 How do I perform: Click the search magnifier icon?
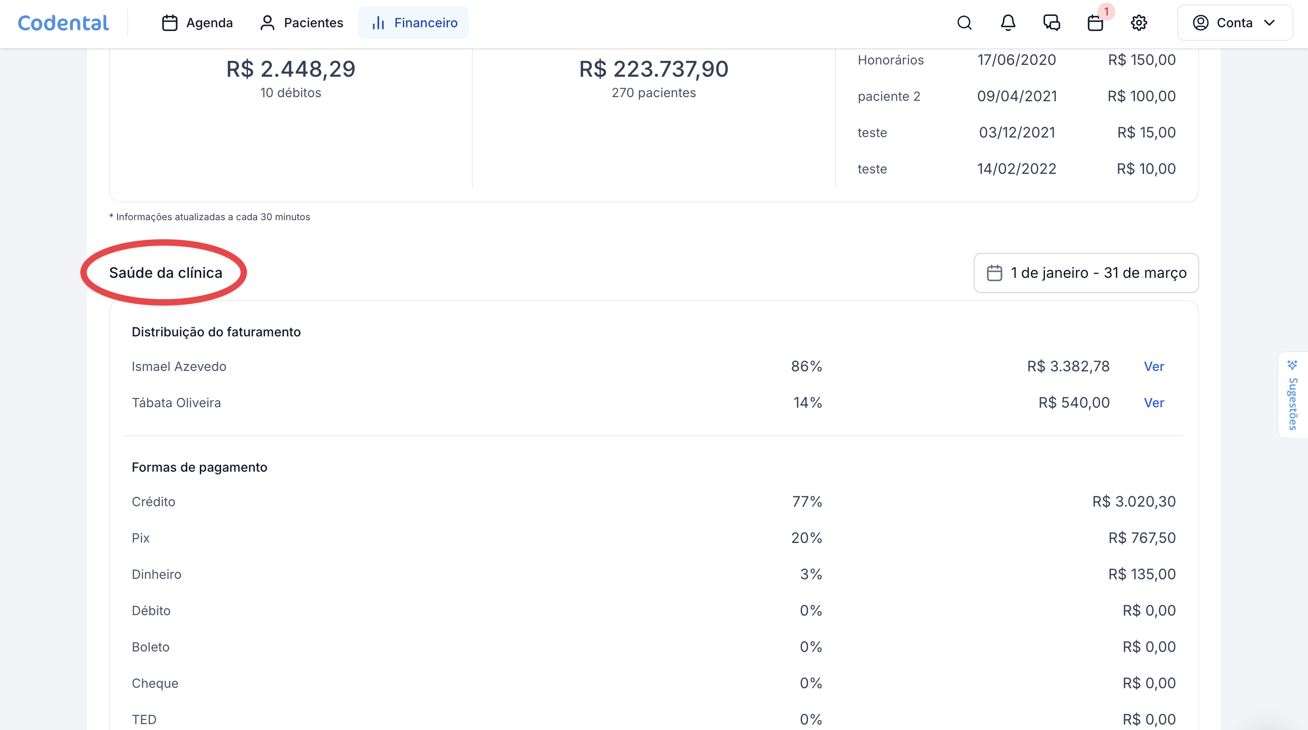(x=964, y=23)
